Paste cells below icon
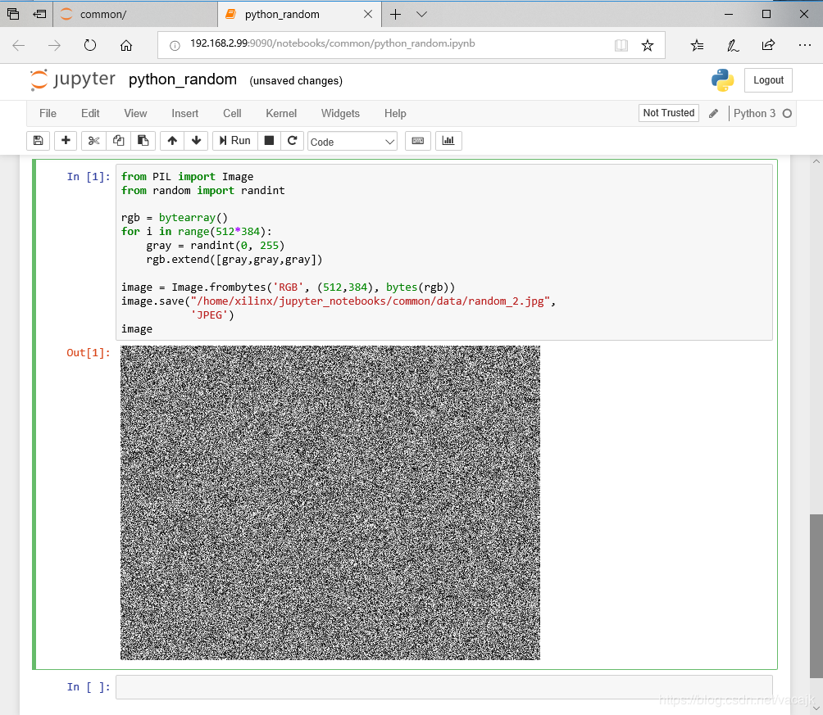 point(143,141)
